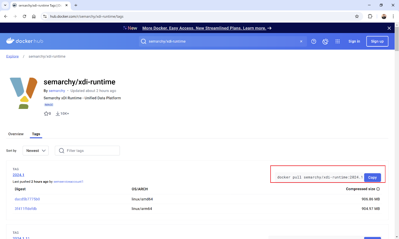399x239 pixels.
Task: Open the Sort by Newest dropdown
Action: point(36,151)
